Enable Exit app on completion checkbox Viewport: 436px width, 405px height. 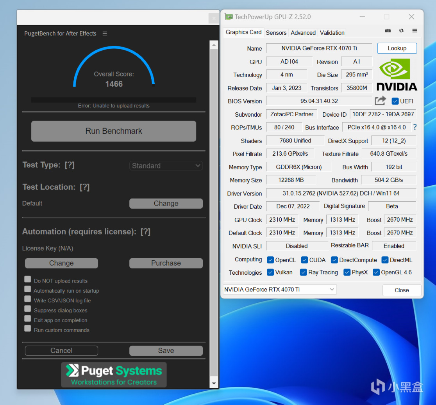click(27, 318)
